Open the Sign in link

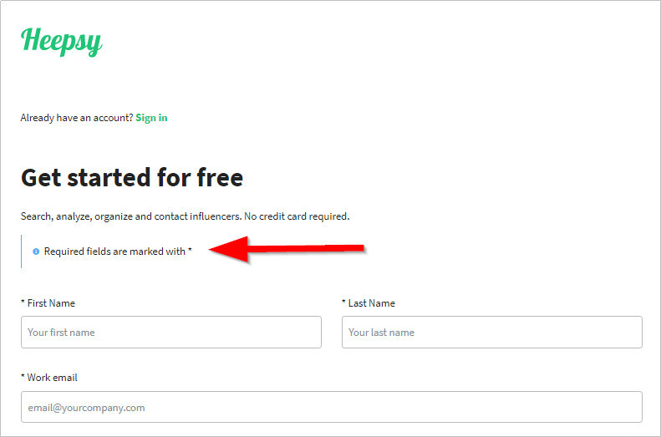(151, 118)
